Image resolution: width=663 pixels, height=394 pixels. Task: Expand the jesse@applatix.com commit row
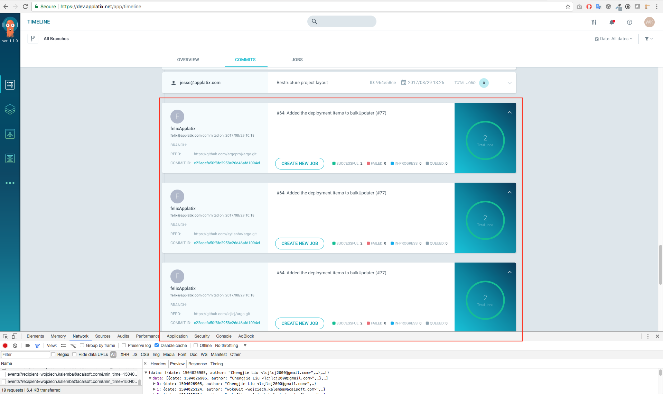pyautogui.click(x=509, y=83)
